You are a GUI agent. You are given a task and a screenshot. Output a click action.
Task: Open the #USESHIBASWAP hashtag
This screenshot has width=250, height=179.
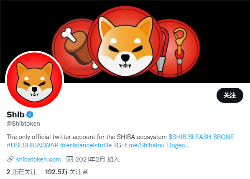(x=32, y=145)
